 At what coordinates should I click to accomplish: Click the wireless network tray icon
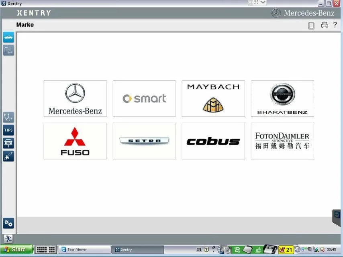tap(304, 249)
